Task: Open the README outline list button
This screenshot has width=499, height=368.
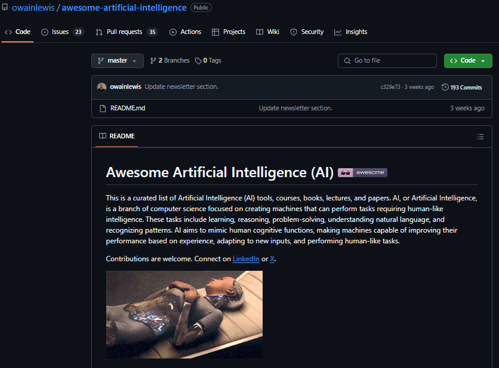Action: tap(480, 137)
